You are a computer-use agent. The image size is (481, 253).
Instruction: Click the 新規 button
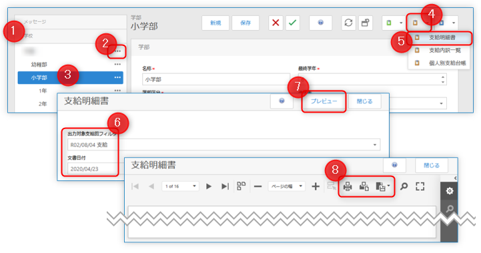pos(215,23)
